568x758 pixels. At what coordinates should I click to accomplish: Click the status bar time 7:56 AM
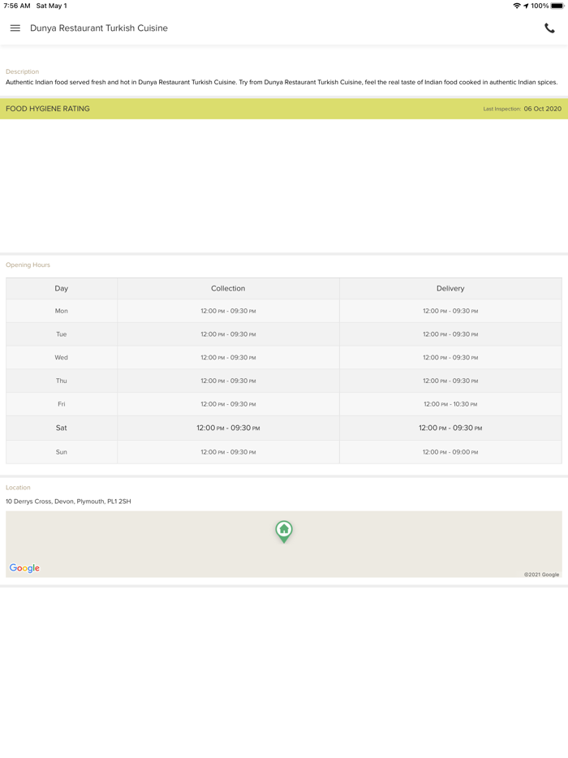[x=17, y=6]
